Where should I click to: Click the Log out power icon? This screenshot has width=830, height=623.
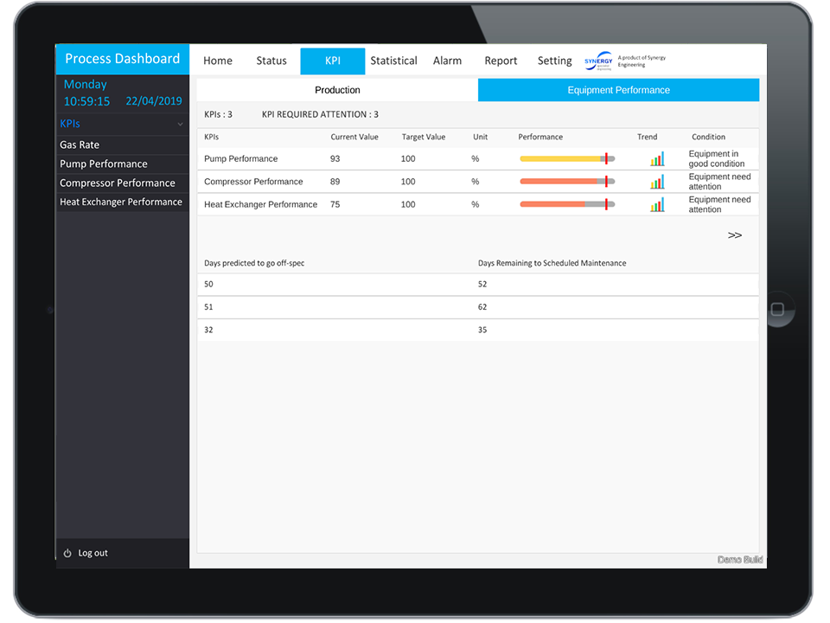pos(67,553)
